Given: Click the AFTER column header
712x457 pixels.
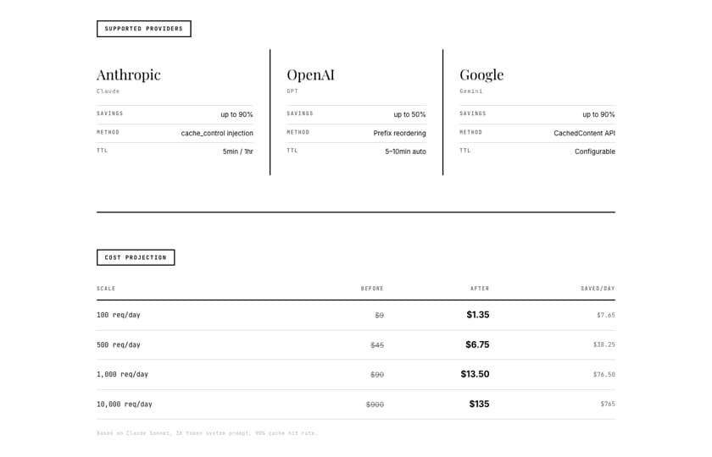Looking at the screenshot, I should 480,289.
